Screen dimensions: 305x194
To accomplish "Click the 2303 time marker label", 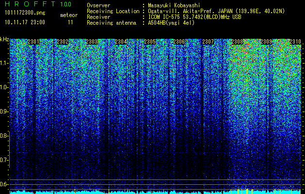I will tap(92, 42).
